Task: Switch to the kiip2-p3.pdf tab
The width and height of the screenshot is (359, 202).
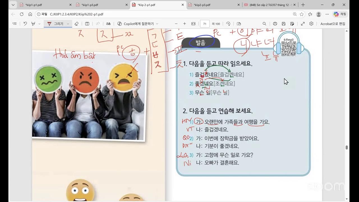Action: pyautogui.click(x=214, y=5)
